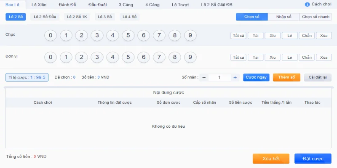Click the Cách chơi info icon
The width and height of the screenshot is (337, 168).
tap(307, 4)
